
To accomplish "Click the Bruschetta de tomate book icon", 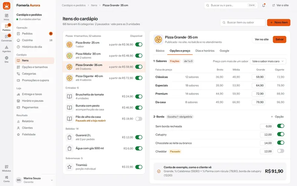I will click(x=69, y=96).
